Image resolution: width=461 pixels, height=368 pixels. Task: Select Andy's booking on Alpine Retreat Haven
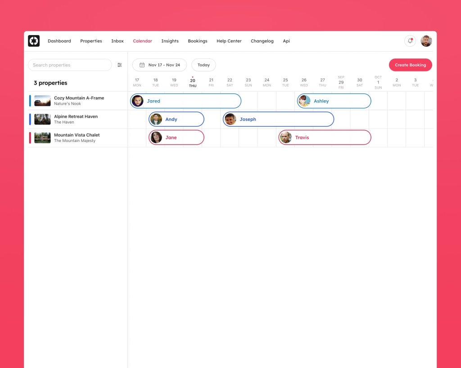pyautogui.click(x=176, y=119)
